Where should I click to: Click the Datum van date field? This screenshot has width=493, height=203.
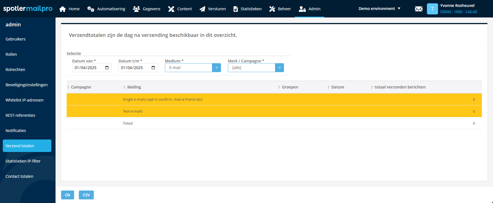coord(87,68)
